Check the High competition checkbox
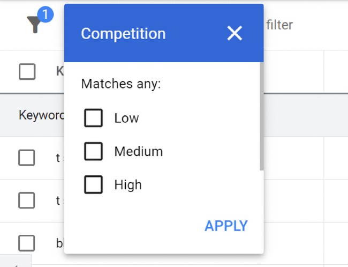Screen dimensions: 348x267 [x=94, y=185]
